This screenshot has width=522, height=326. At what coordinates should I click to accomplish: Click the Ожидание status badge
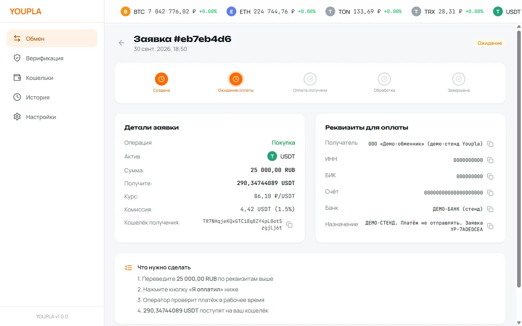click(489, 43)
